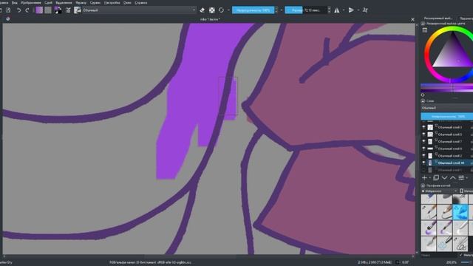Viewport: 473px width, 266px height.
Task: Toggle preserve alpha lock
Action: (x=212, y=10)
